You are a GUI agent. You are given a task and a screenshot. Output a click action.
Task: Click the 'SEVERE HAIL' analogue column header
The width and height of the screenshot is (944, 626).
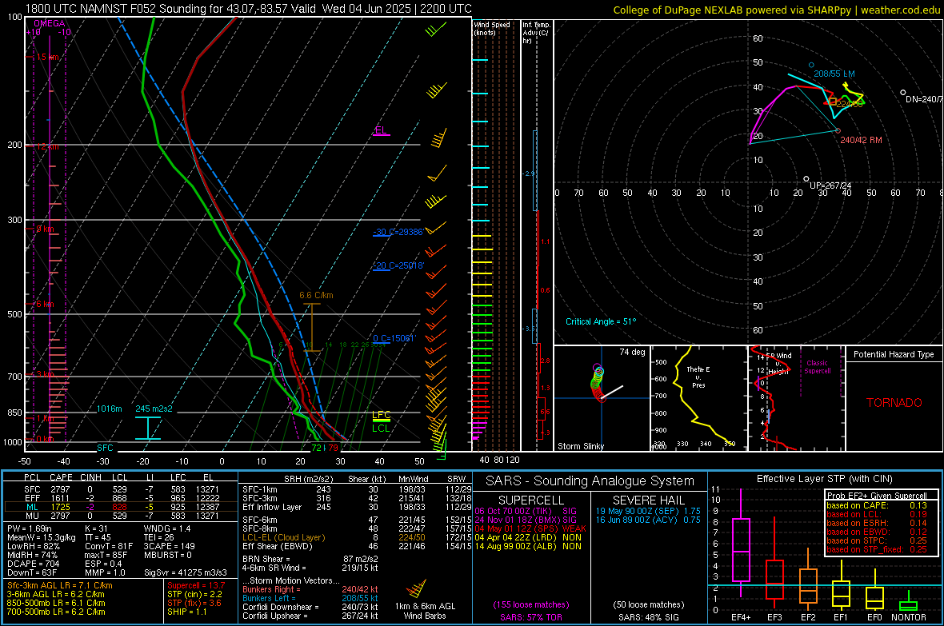(x=648, y=500)
